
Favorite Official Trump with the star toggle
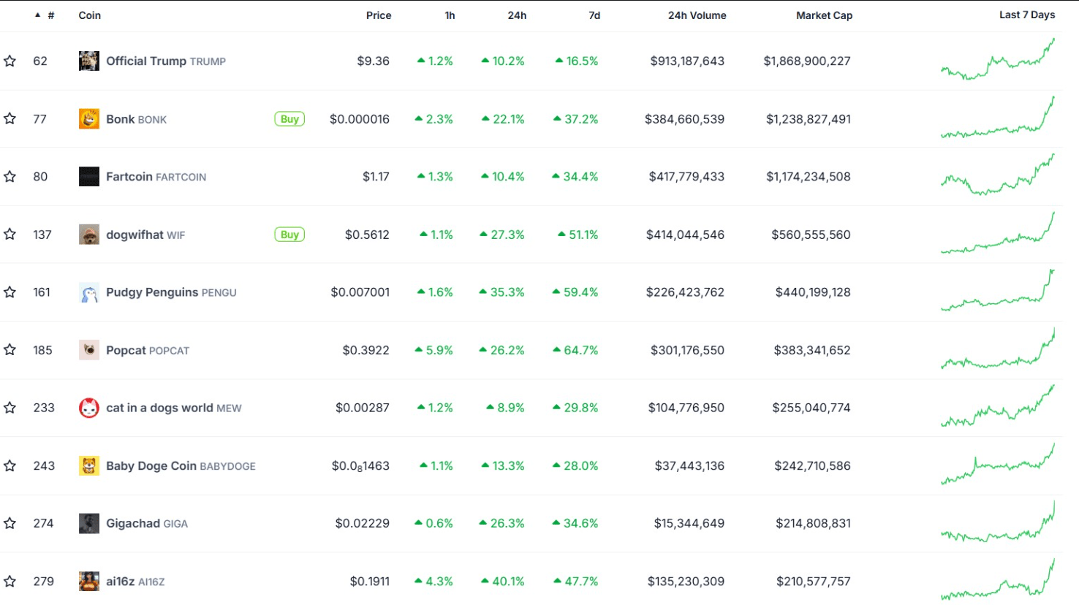10,61
